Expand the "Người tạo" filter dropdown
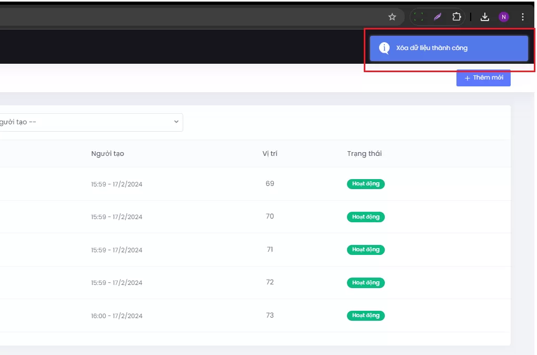 coord(89,122)
